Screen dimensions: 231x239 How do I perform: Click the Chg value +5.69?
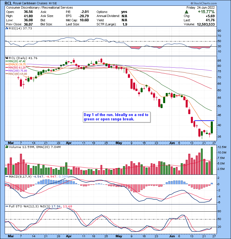[210, 16]
